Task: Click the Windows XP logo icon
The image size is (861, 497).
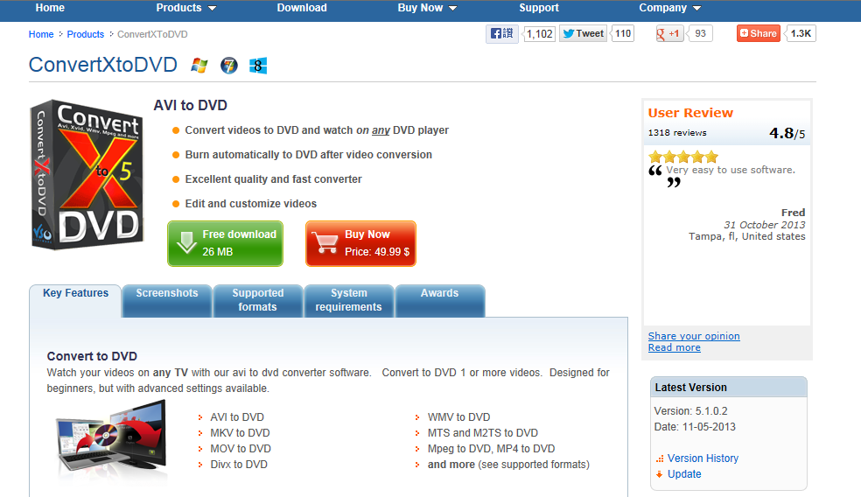Action: [199, 66]
